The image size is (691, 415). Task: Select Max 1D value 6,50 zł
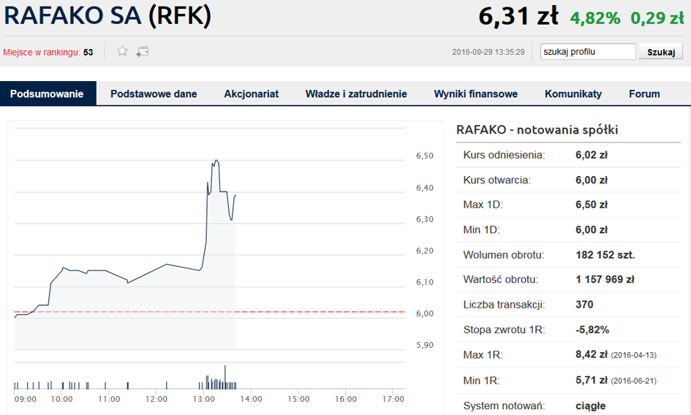click(592, 205)
